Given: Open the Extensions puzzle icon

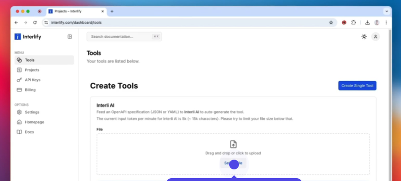Looking at the screenshot, I should [353, 22].
